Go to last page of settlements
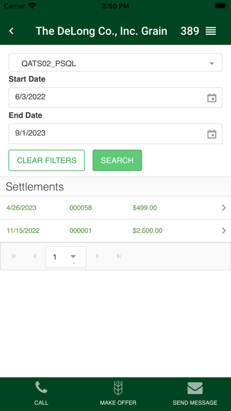 tap(119, 256)
